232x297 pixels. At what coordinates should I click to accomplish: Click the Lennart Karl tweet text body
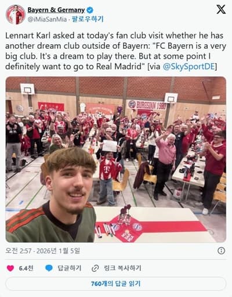[x=115, y=51]
